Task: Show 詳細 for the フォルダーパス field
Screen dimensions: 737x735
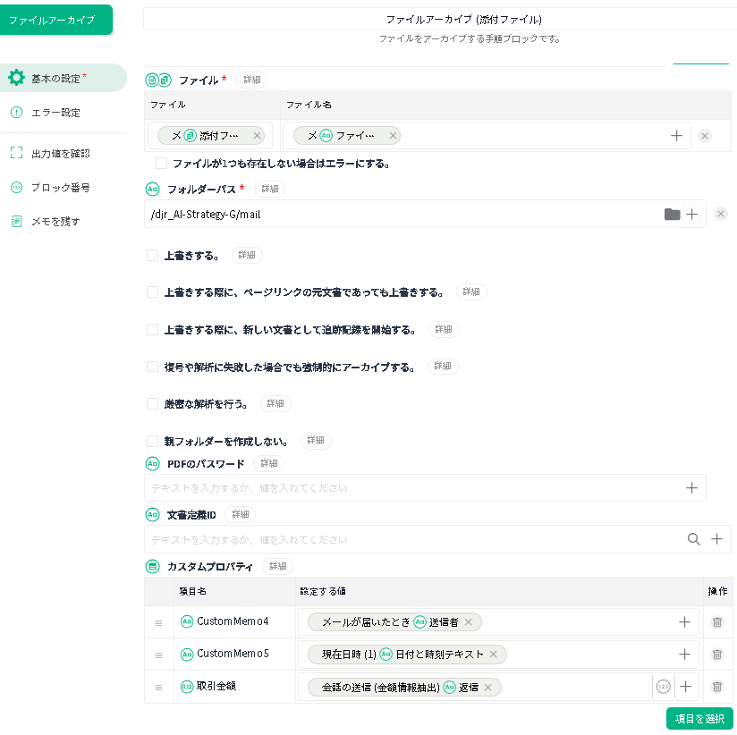Action: (x=269, y=189)
